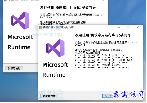The image size is (147, 103).
Task: Click the Visual C++ 2010 SP1 line
Action: click(103, 60)
